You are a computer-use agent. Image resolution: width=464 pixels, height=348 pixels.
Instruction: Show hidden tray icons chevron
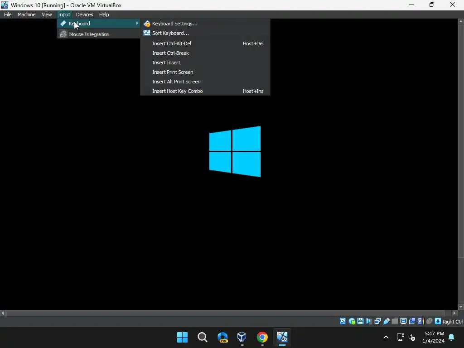[x=386, y=337]
